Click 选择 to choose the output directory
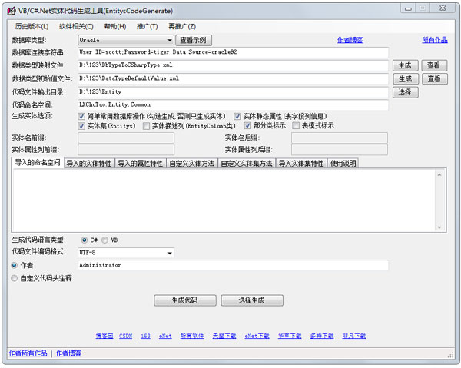This screenshot has height=368, width=461. [x=405, y=92]
